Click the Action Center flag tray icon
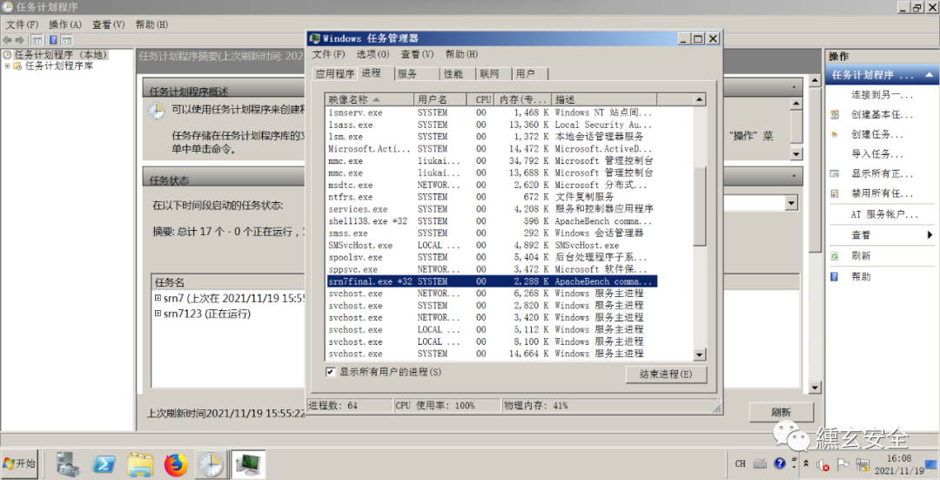 click(843, 463)
